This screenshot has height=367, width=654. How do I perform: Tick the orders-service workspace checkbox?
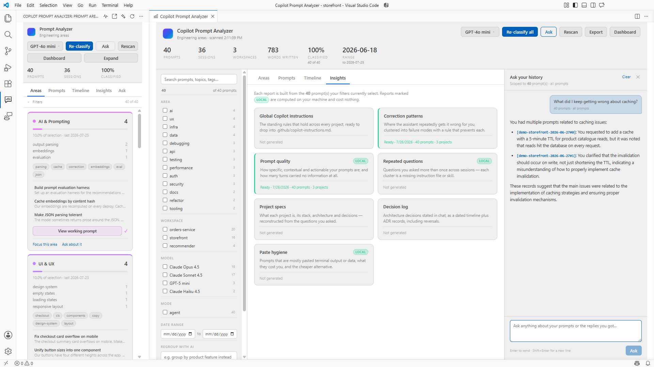click(165, 229)
